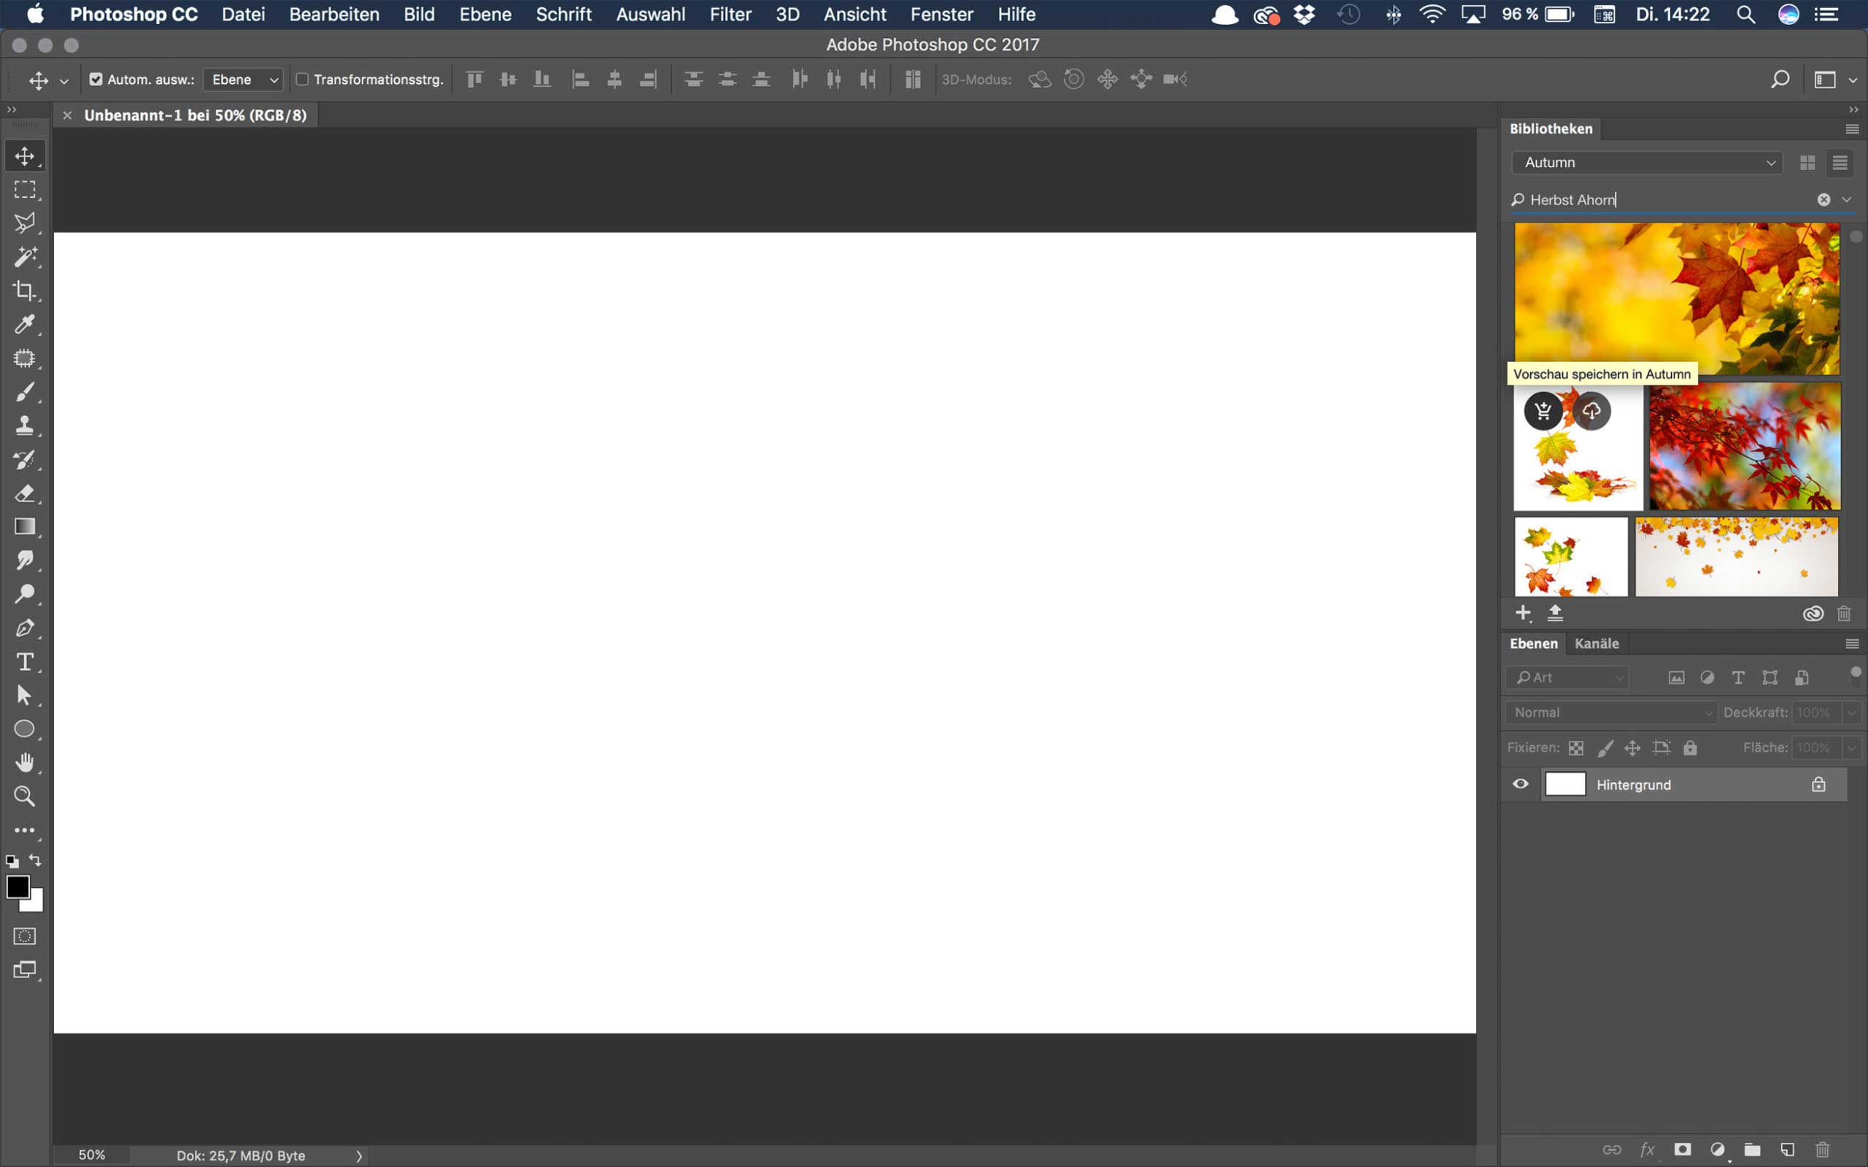Viewport: 1868px width, 1167px height.
Task: Hide the Hintergrund layer
Action: pyautogui.click(x=1520, y=784)
